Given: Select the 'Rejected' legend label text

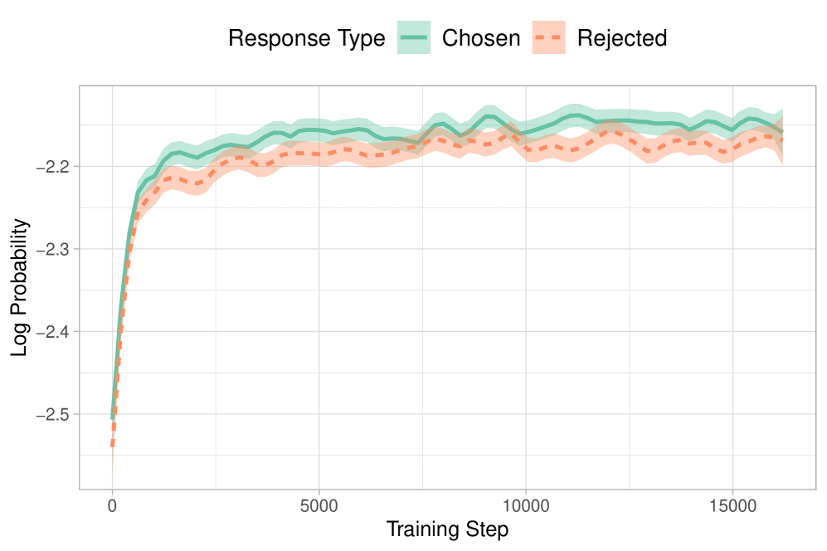Looking at the screenshot, I should pyautogui.click(x=621, y=38).
